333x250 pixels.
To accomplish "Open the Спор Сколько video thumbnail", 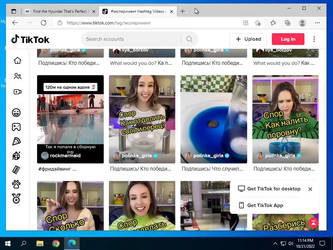I will pos(70,206).
